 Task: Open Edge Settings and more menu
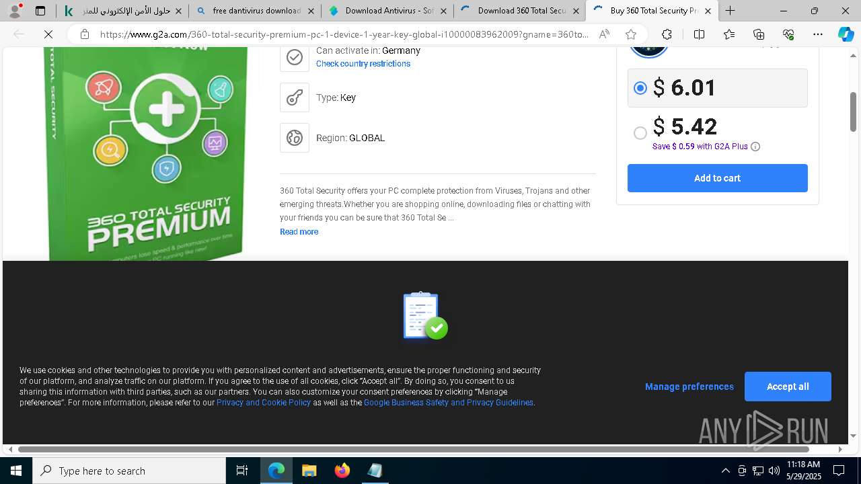click(x=818, y=34)
